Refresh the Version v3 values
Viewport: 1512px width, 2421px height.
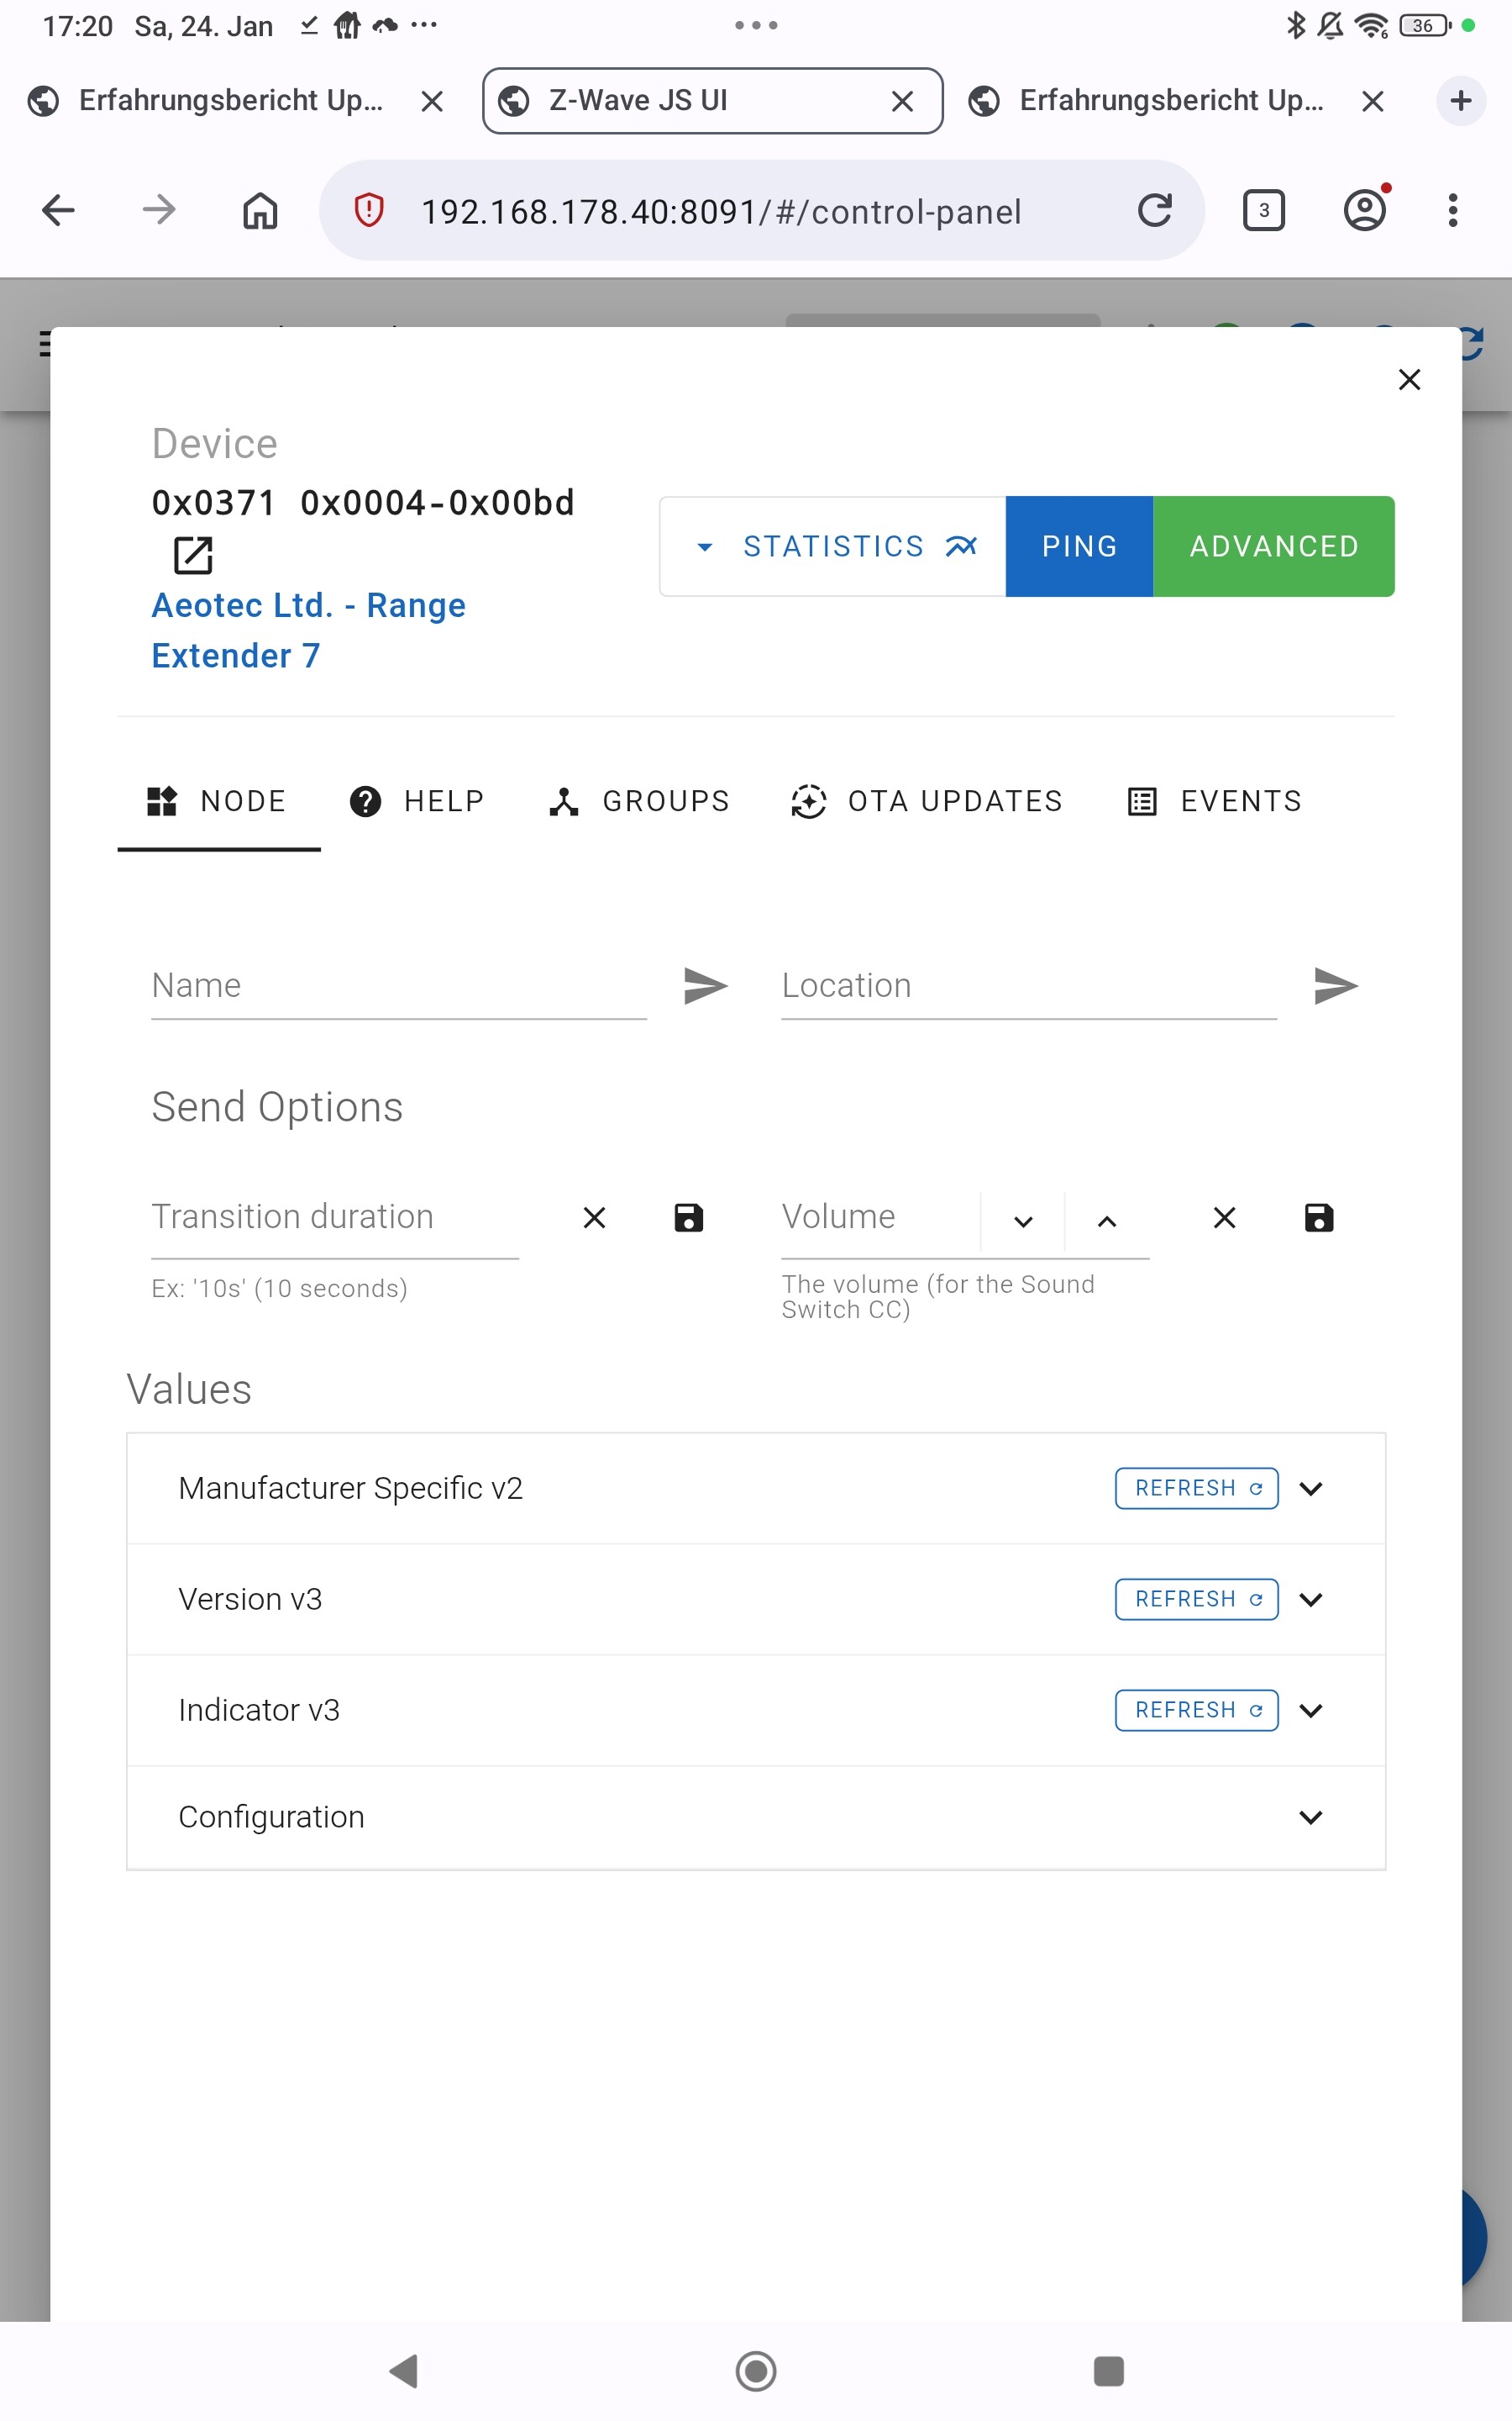click(1196, 1599)
